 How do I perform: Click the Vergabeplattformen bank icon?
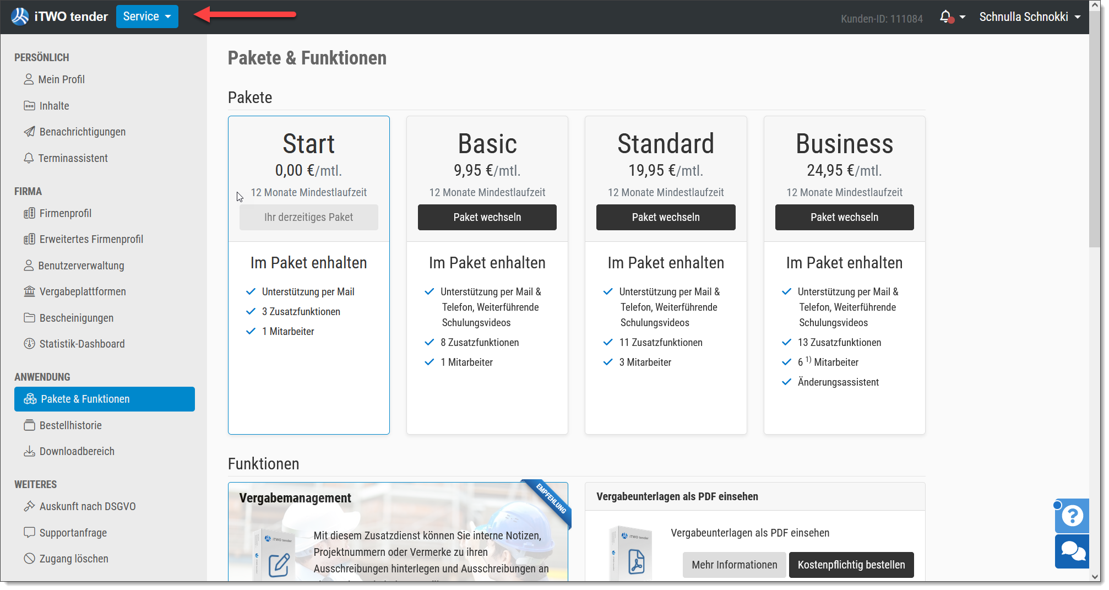29,291
